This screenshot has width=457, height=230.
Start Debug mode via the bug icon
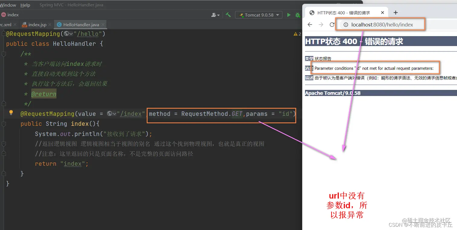pyautogui.click(x=298, y=14)
